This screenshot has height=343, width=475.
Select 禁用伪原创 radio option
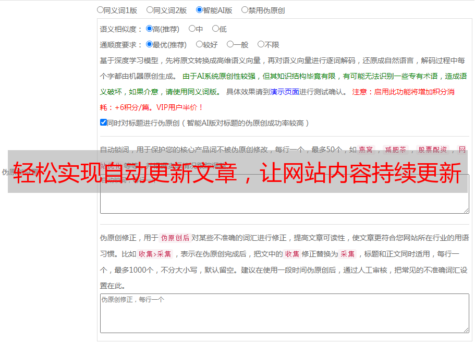(x=245, y=10)
